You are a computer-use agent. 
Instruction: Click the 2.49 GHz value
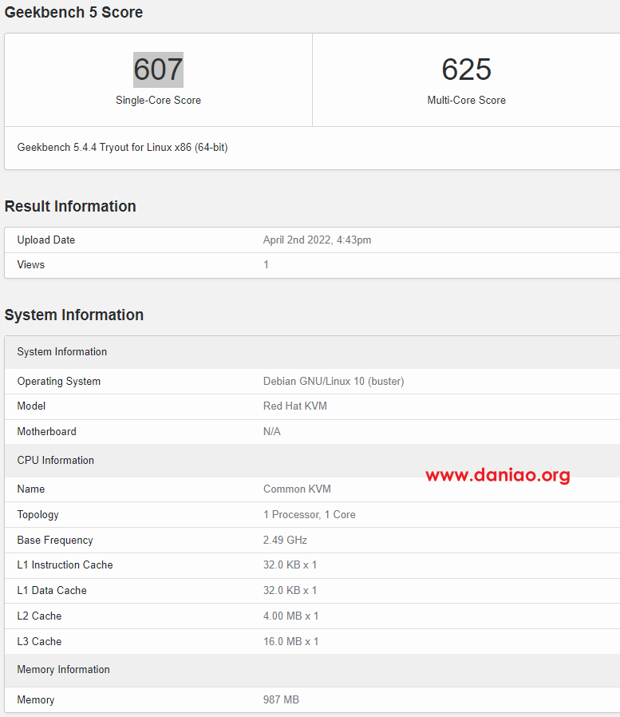[285, 541]
